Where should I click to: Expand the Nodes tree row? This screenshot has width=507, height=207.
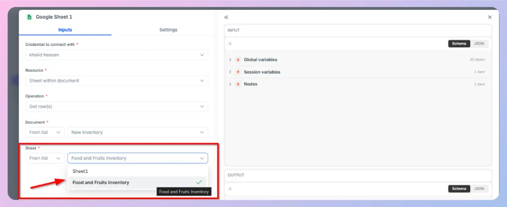tap(230, 84)
